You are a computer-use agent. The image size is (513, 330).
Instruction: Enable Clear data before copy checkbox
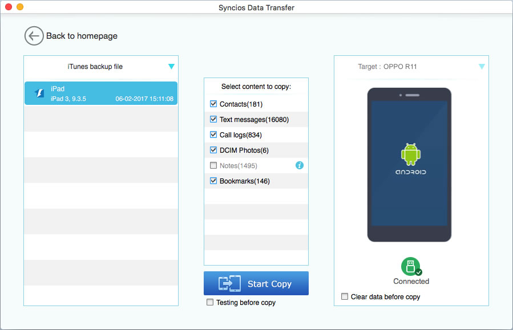[x=345, y=296]
